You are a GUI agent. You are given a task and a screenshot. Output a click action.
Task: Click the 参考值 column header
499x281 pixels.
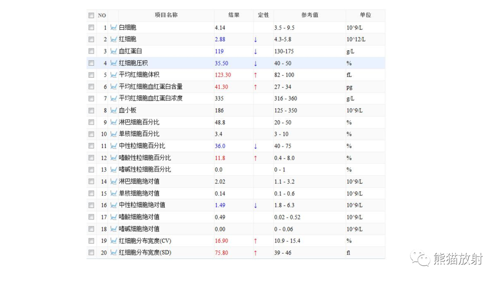pyautogui.click(x=310, y=15)
